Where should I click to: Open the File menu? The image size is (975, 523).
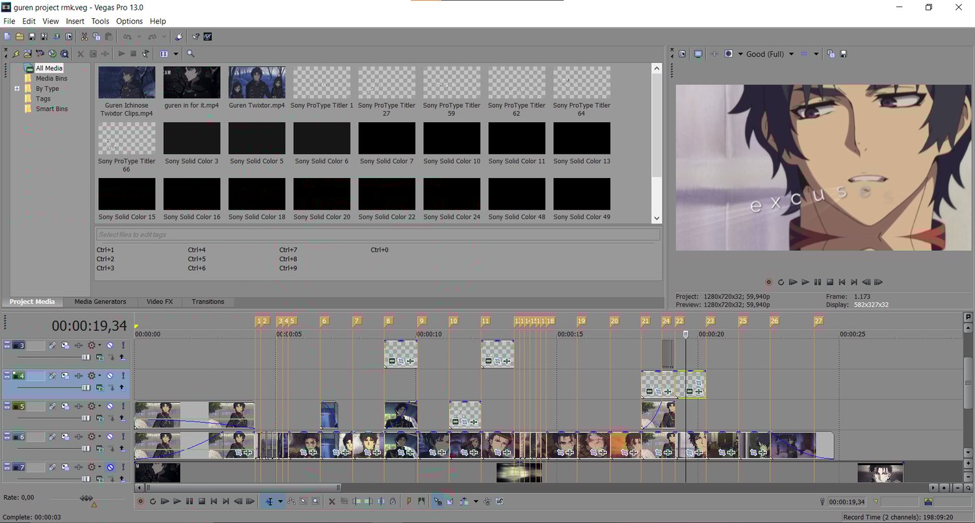tap(9, 21)
